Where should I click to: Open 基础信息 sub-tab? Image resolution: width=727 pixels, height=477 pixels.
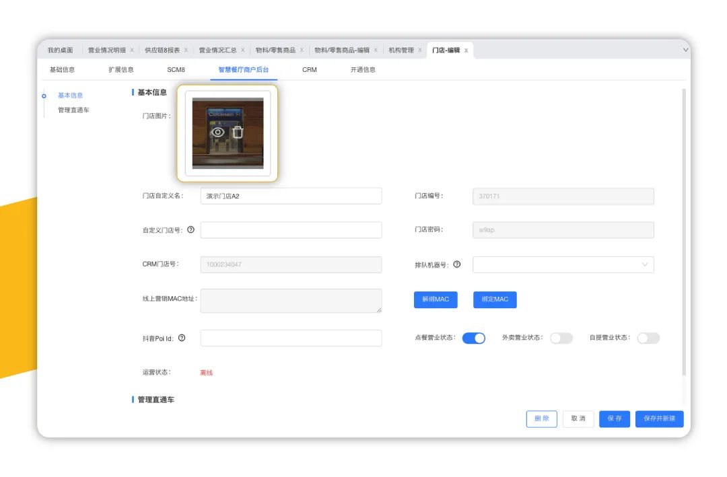click(x=62, y=69)
